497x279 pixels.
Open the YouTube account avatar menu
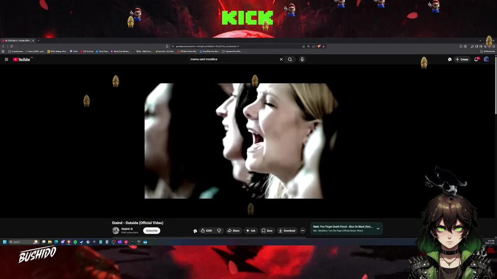pos(487,59)
